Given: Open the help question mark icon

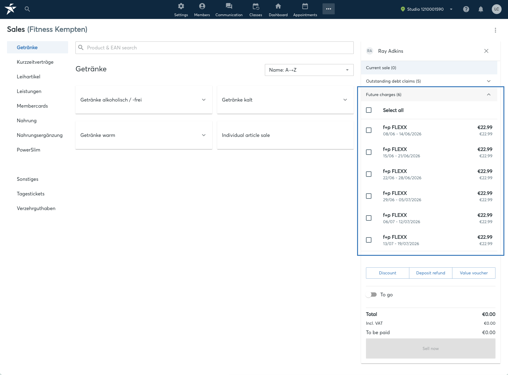Looking at the screenshot, I should pyautogui.click(x=466, y=9).
